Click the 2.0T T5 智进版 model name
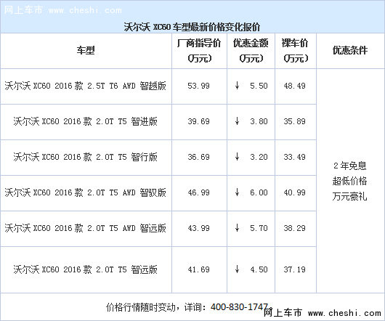The image size is (385, 321). click(86, 121)
